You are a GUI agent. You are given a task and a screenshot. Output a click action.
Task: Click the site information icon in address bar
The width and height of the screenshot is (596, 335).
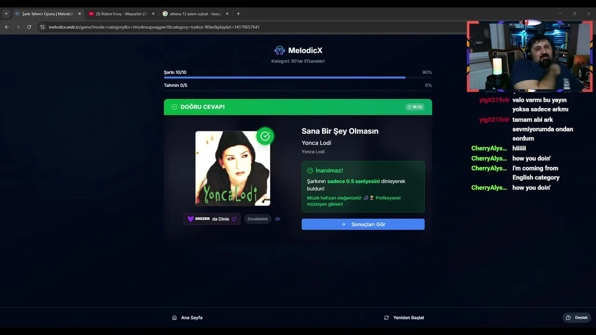point(42,27)
